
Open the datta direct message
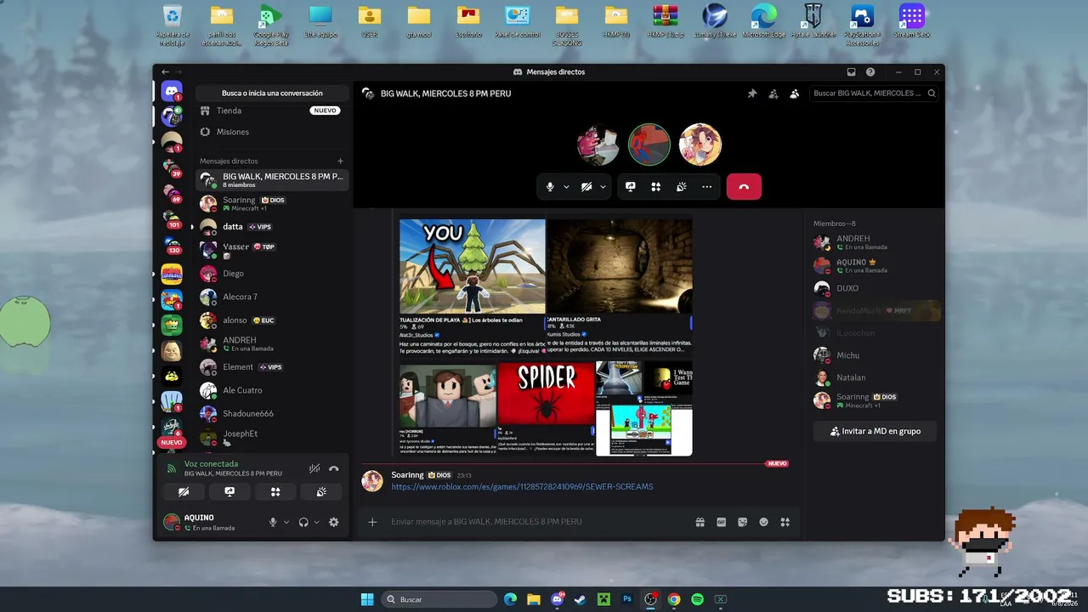(272, 227)
